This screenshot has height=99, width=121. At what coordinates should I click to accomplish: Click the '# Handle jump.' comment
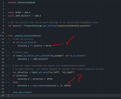click(x=21, y=52)
